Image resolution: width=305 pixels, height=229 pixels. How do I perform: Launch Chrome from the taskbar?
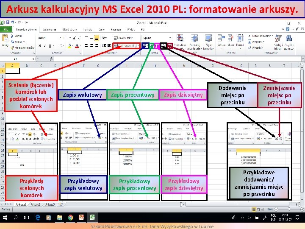(70, 218)
